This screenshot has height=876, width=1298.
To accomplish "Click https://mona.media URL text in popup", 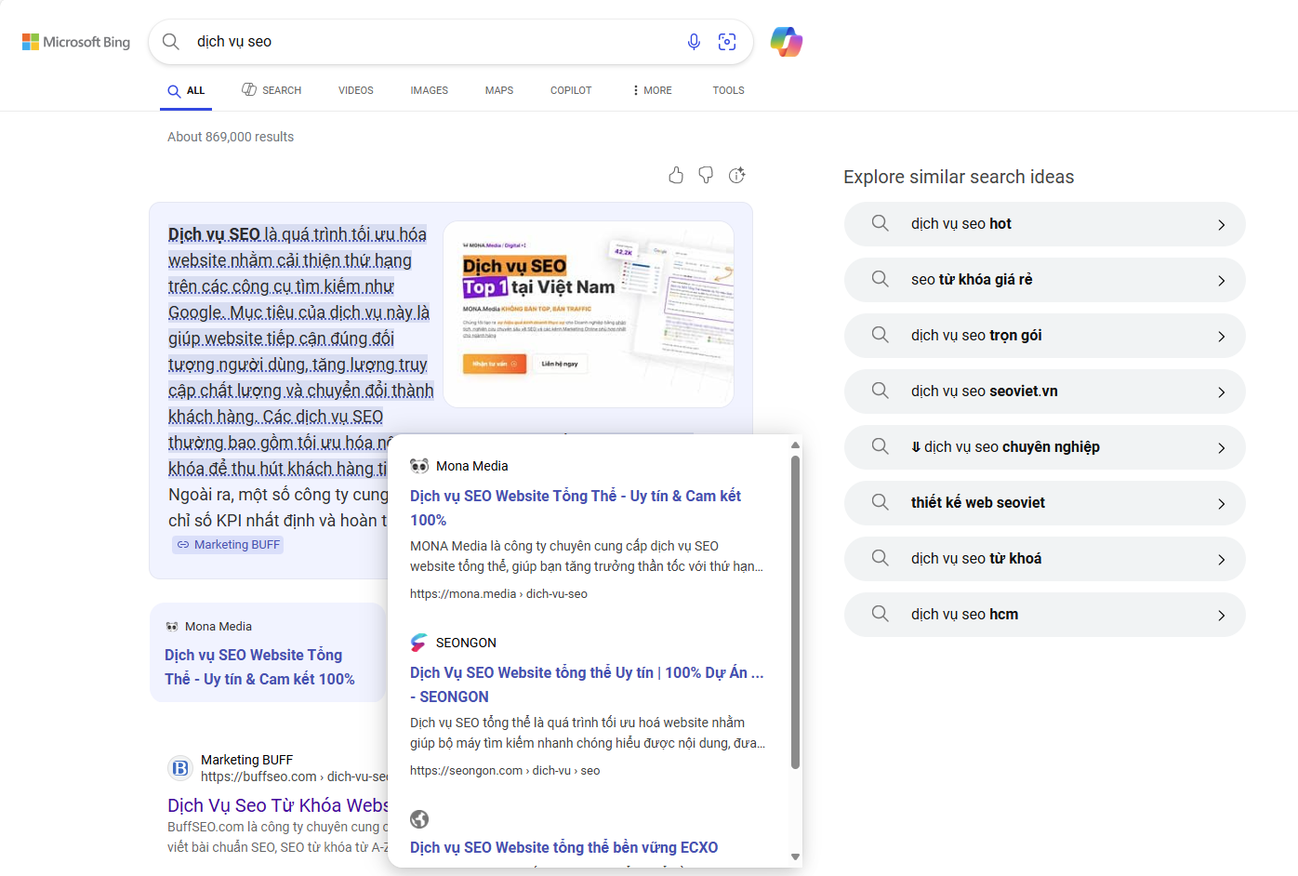I will [498, 593].
